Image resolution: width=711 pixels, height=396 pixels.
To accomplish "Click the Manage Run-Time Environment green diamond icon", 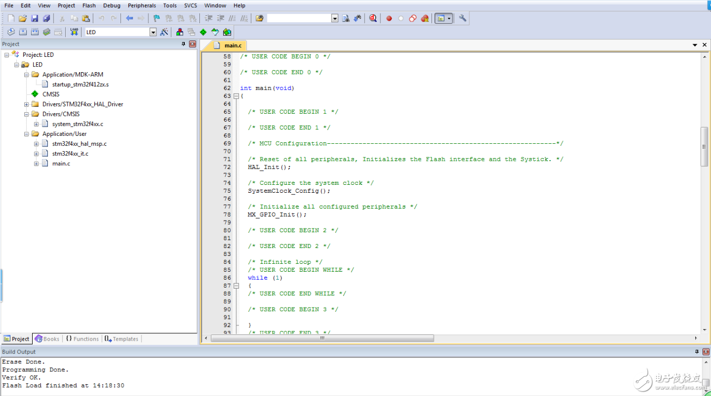I will click(x=203, y=32).
